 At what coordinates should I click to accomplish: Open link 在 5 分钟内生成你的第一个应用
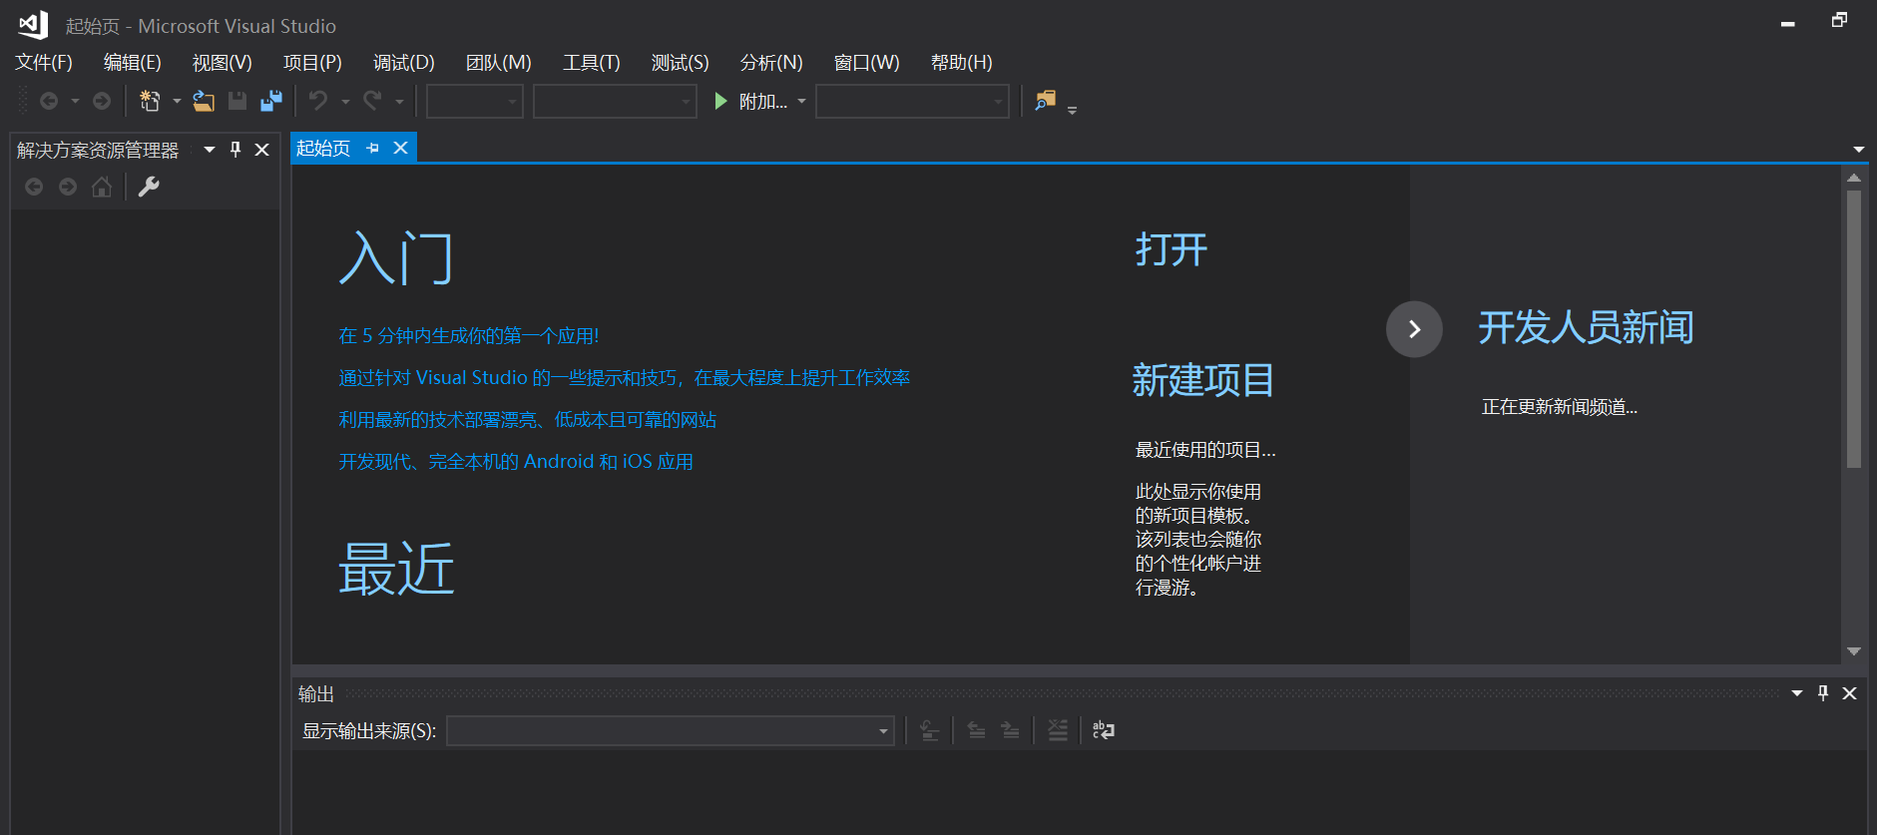coord(469,335)
